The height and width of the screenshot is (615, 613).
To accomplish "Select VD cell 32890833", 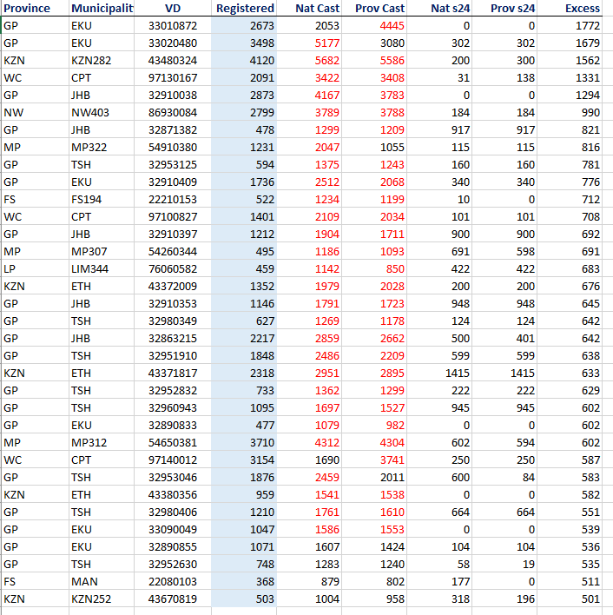I will pyautogui.click(x=173, y=425).
